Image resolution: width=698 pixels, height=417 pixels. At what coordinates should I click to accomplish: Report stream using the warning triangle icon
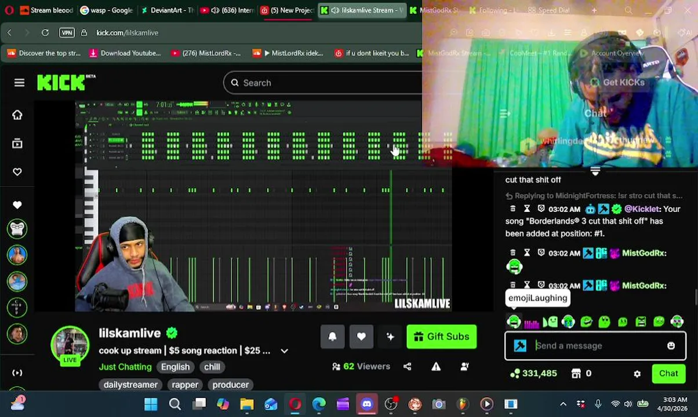coord(436,366)
